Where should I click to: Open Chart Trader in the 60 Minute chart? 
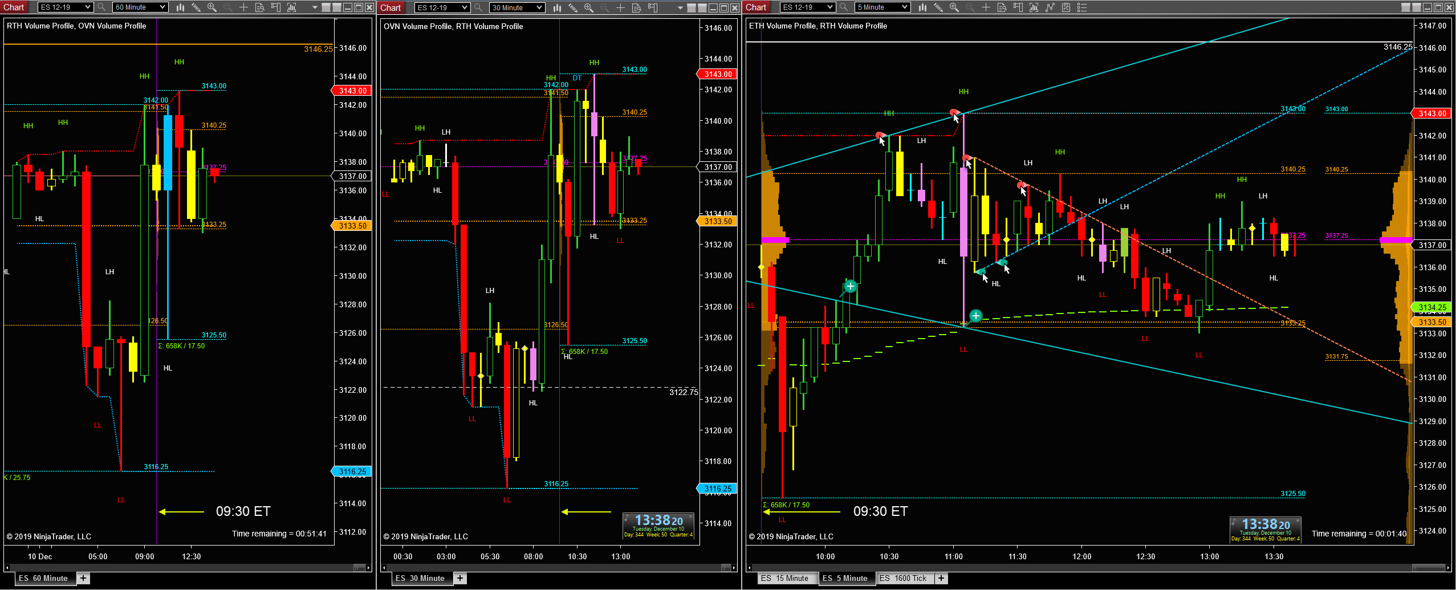pyautogui.click(x=276, y=7)
